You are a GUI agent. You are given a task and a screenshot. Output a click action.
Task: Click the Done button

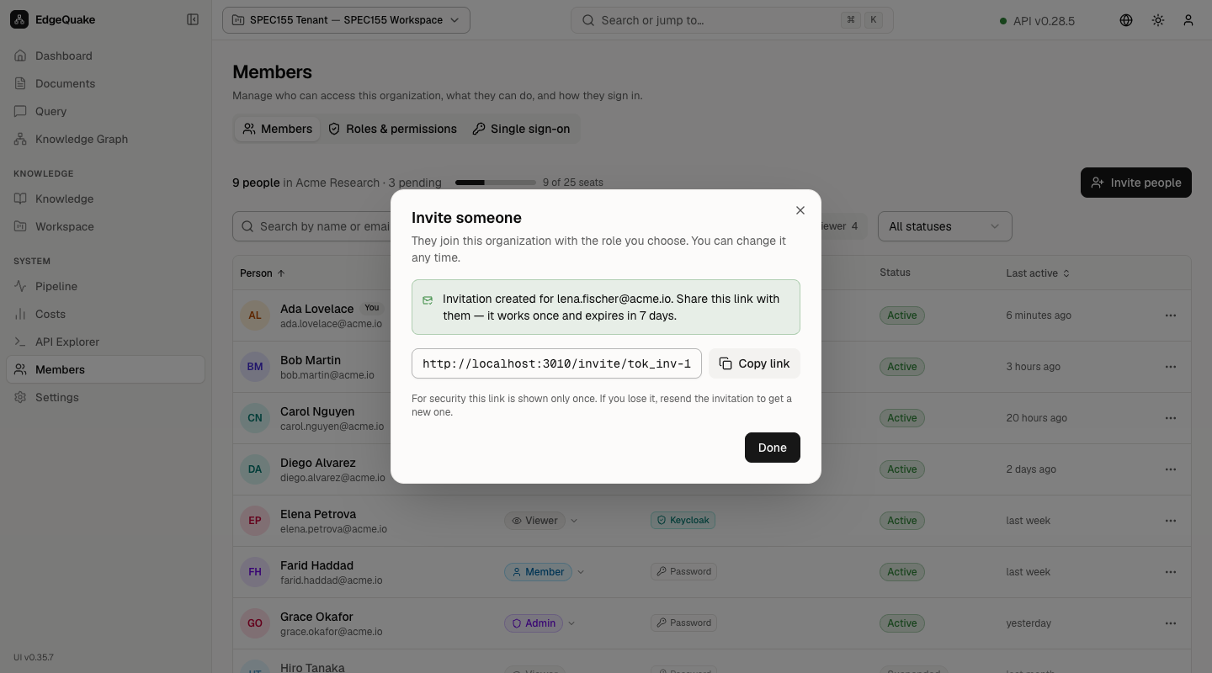point(772,448)
